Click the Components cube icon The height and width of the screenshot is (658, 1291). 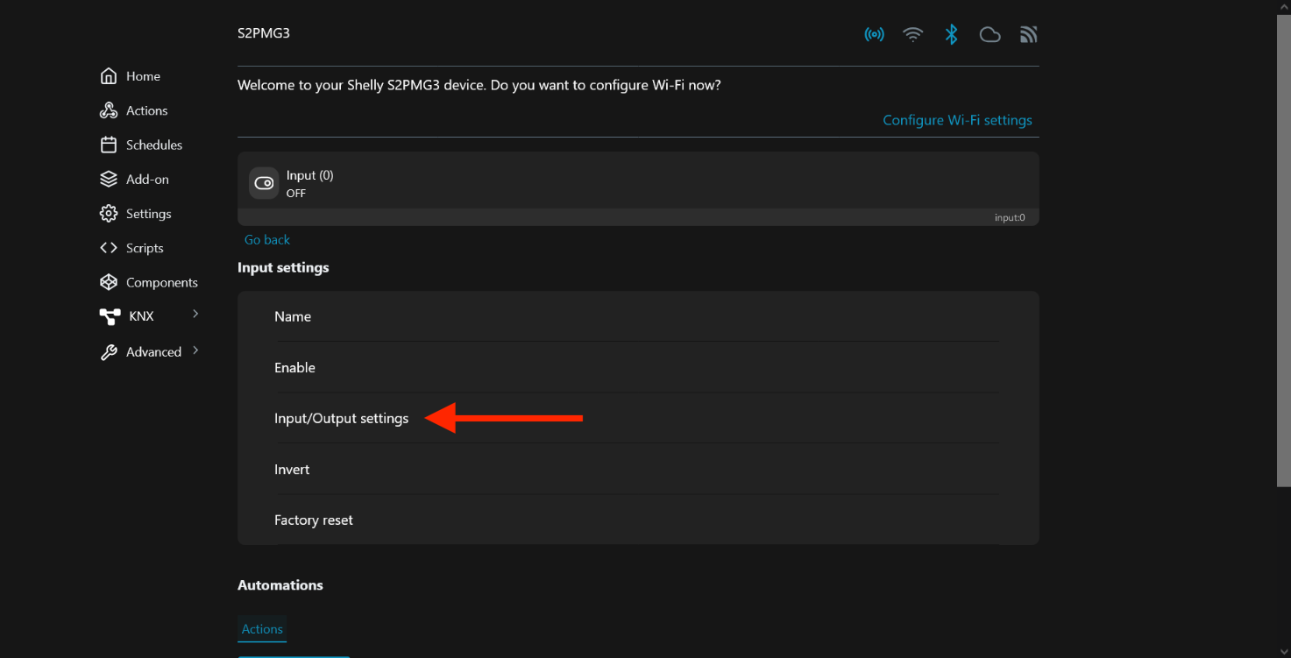pyautogui.click(x=109, y=282)
